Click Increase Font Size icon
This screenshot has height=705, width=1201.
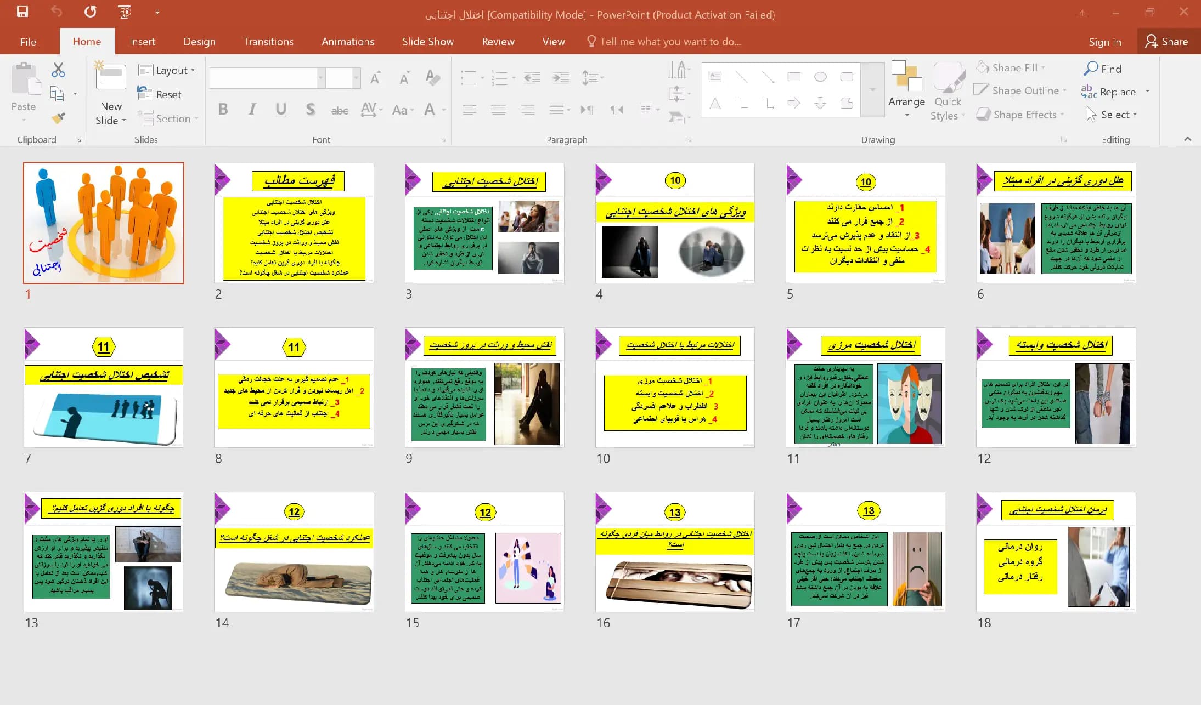click(x=375, y=78)
